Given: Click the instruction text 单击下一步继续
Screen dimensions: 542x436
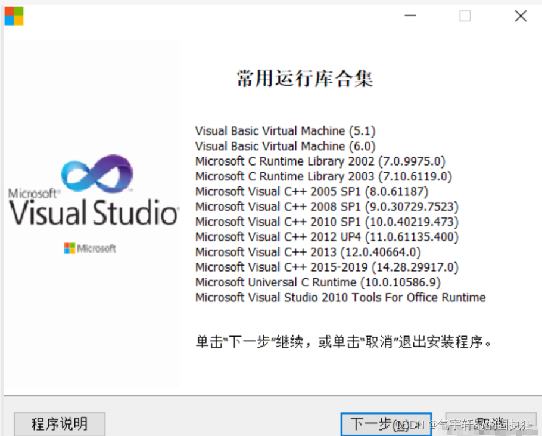Looking at the screenshot, I should [343, 342].
